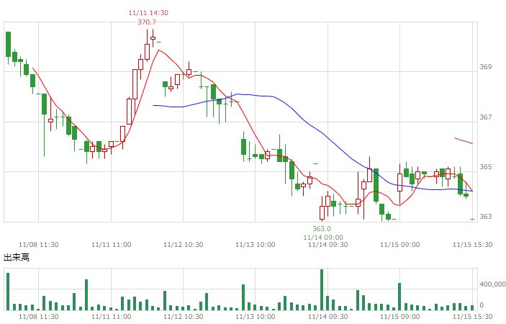Click the tallest volume bar near 11/14 09:30
The width and height of the screenshot is (506, 324).
pyautogui.click(x=322, y=289)
